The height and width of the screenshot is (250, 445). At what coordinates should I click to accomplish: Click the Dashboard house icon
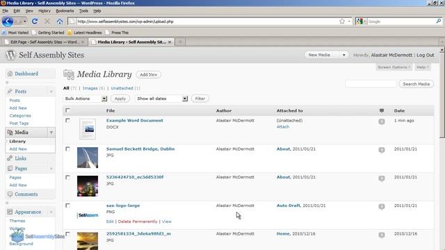coord(10,74)
